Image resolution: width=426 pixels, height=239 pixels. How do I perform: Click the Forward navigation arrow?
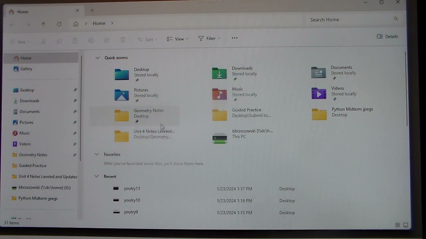[x=29, y=24]
